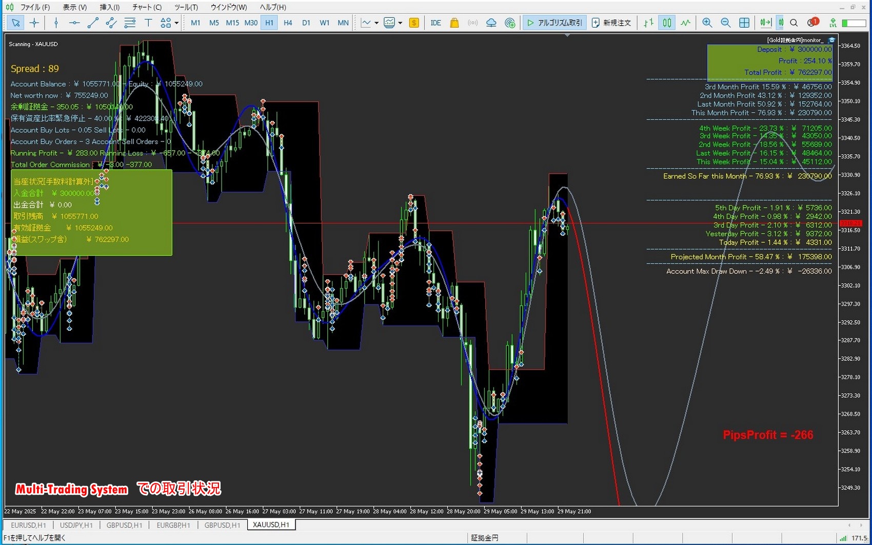Toggle the アルゴリズム取引 algo trading button
872x545 pixels.
click(x=554, y=23)
